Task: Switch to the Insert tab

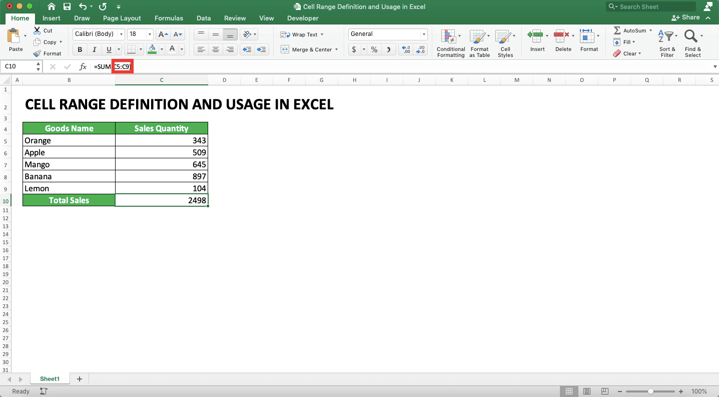Action: click(52, 18)
